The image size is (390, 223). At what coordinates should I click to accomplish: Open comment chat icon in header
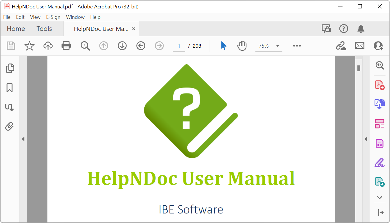click(326, 29)
